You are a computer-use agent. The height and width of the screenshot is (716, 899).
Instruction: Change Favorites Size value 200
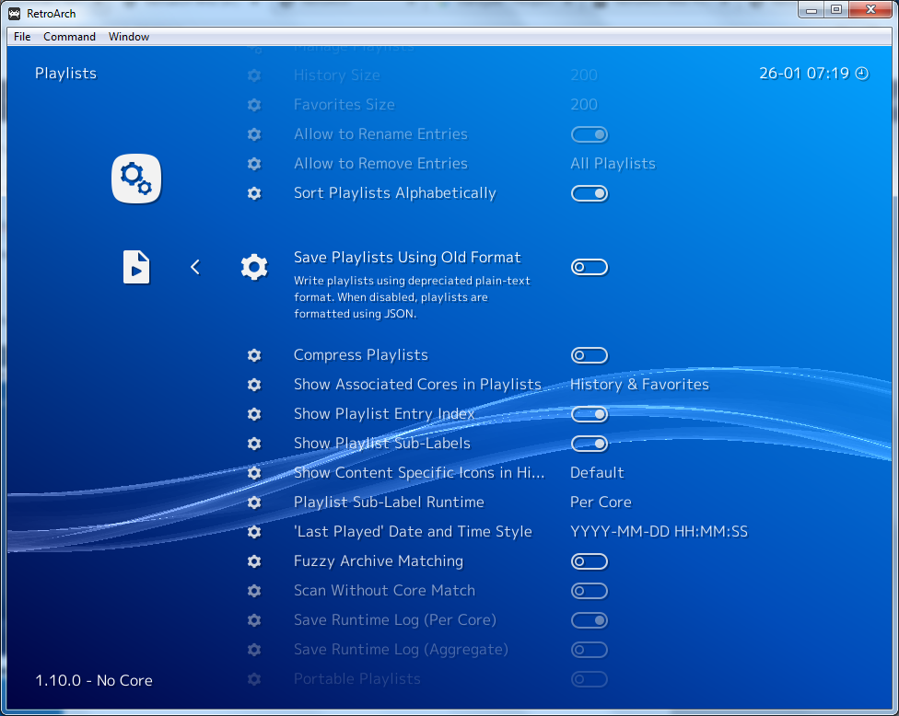coord(584,104)
